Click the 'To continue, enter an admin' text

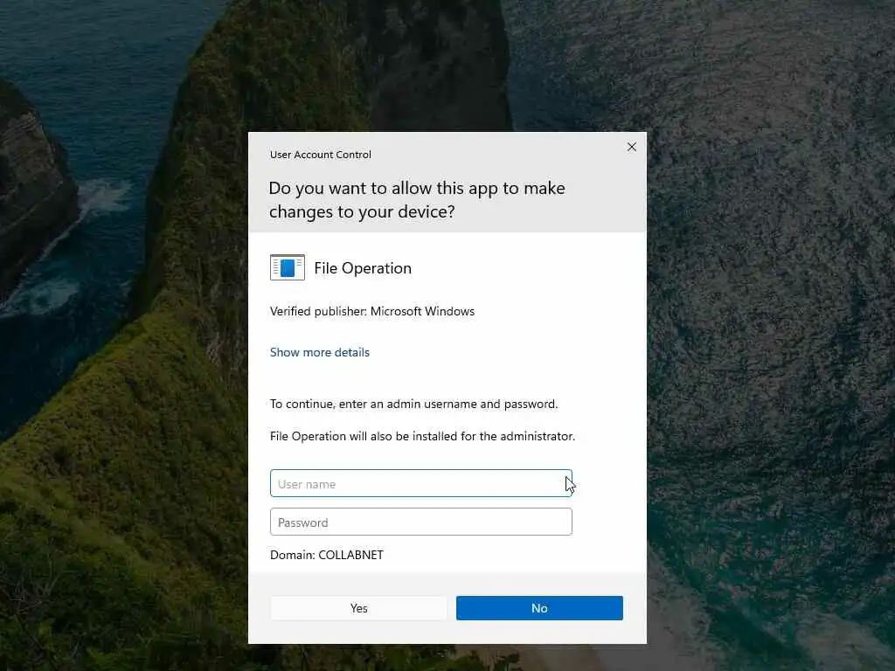413,404
